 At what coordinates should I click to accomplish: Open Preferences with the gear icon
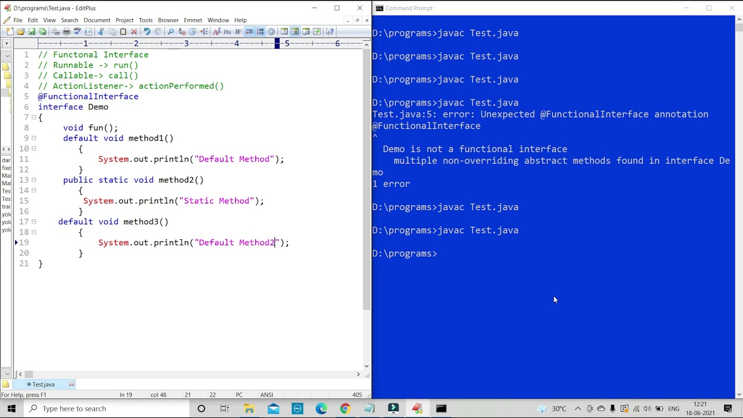pyautogui.click(x=271, y=31)
